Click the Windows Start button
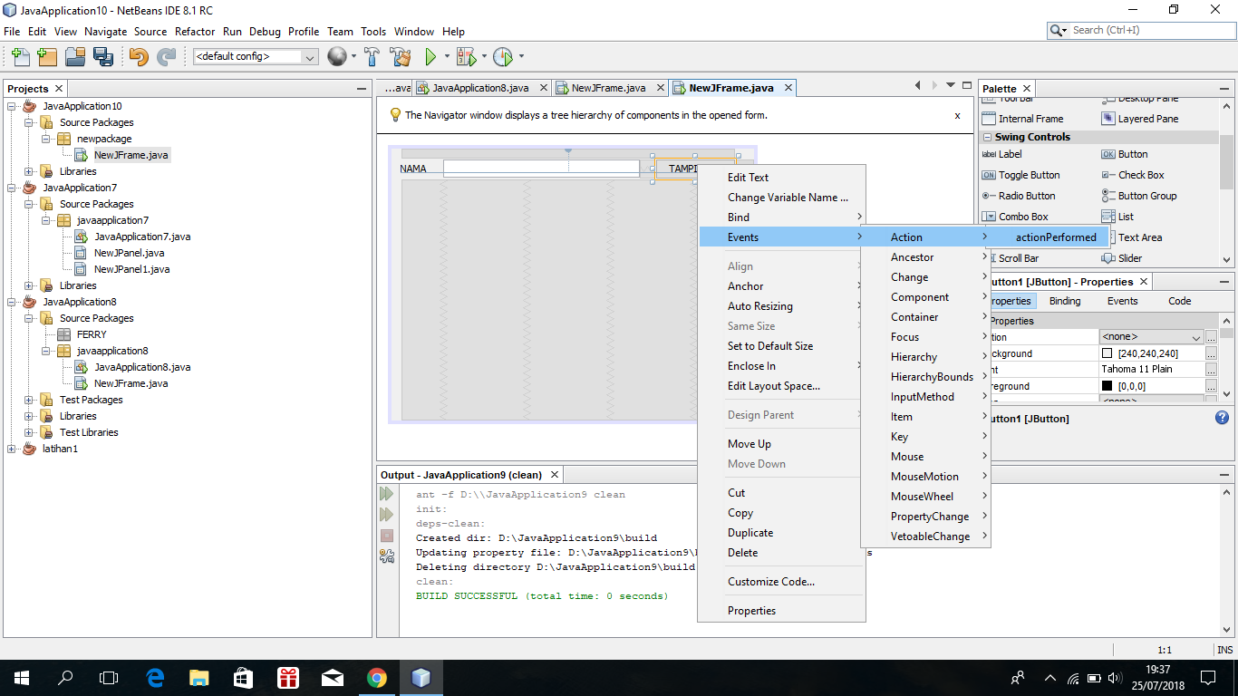 pyautogui.click(x=21, y=678)
